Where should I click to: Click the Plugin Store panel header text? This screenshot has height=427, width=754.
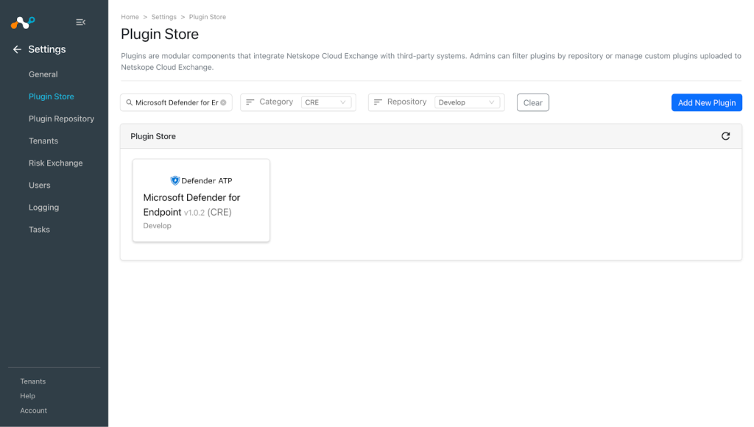pos(153,136)
